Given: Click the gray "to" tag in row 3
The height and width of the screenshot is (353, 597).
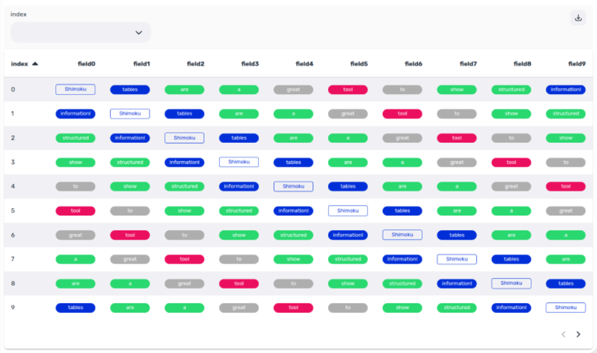Looking at the screenshot, I should (x=566, y=162).
